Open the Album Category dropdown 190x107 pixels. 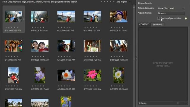pyautogui.click(x=171, y=8)
